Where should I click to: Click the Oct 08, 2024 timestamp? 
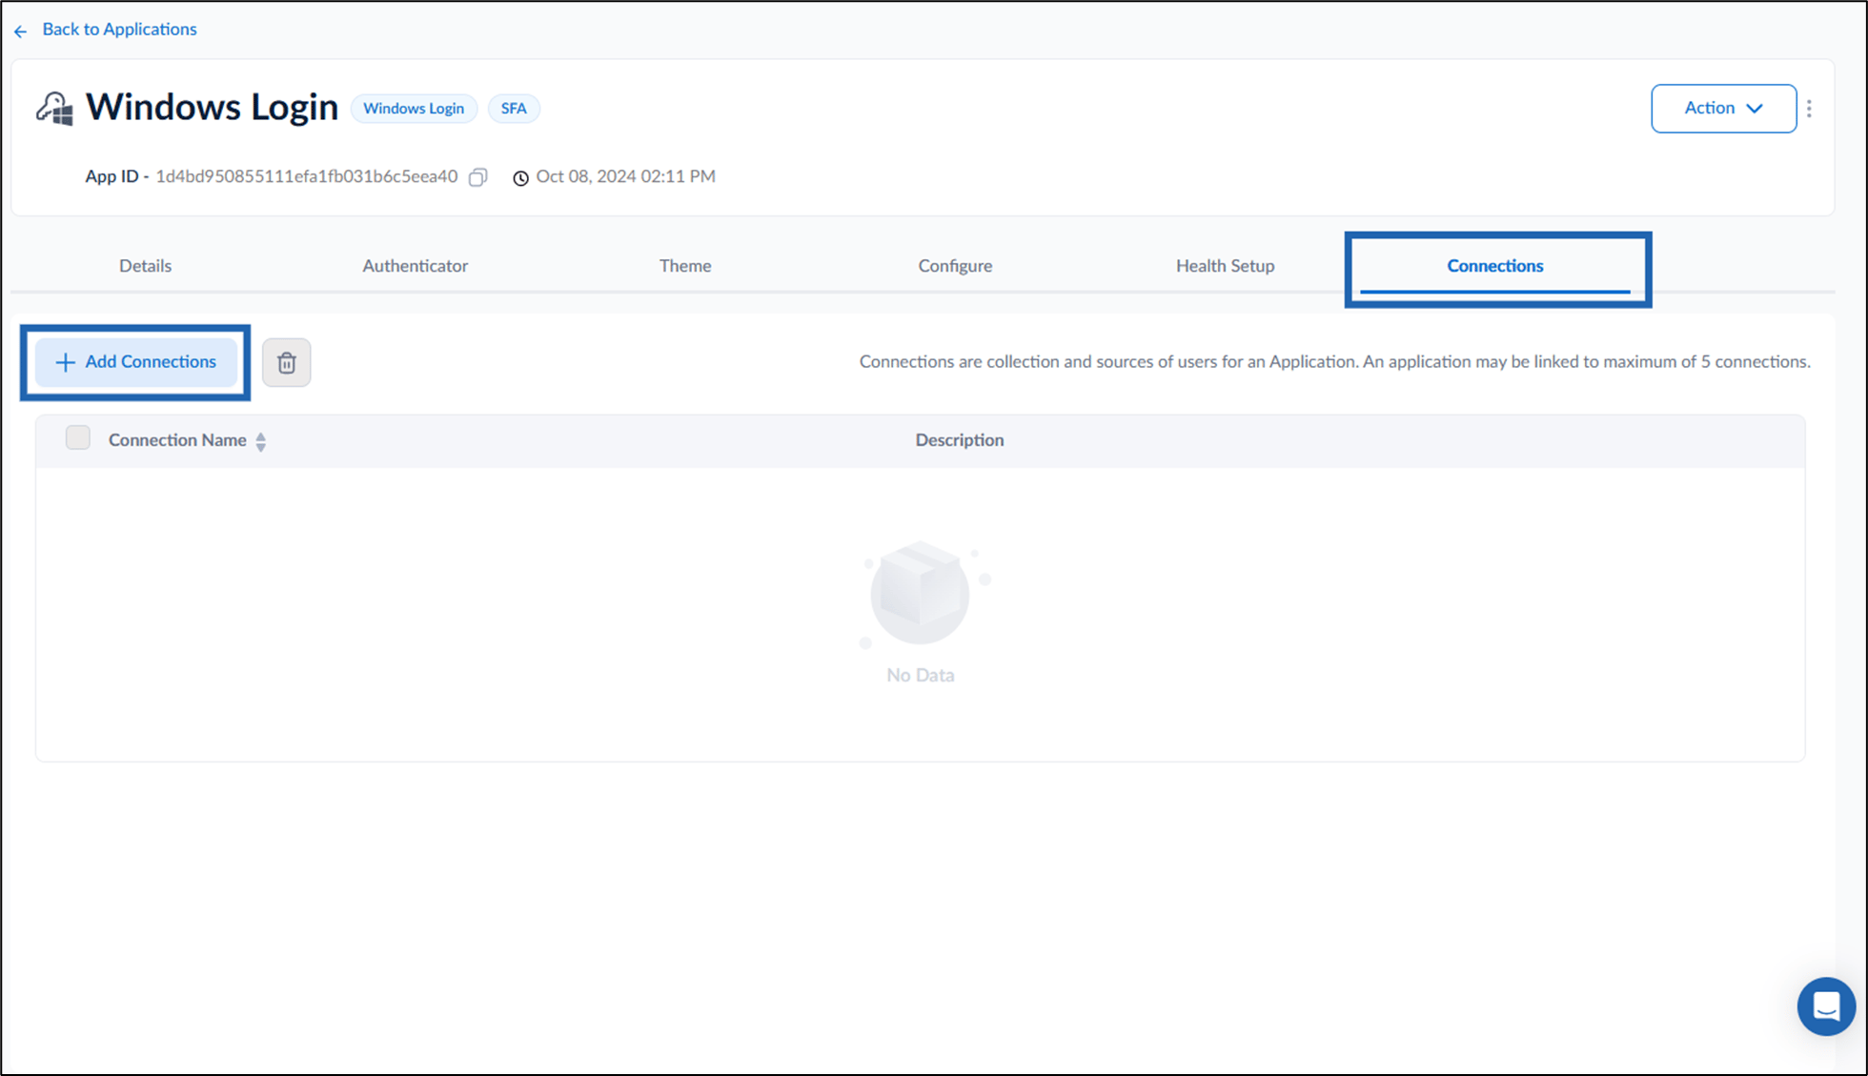(x=625, y=176)
